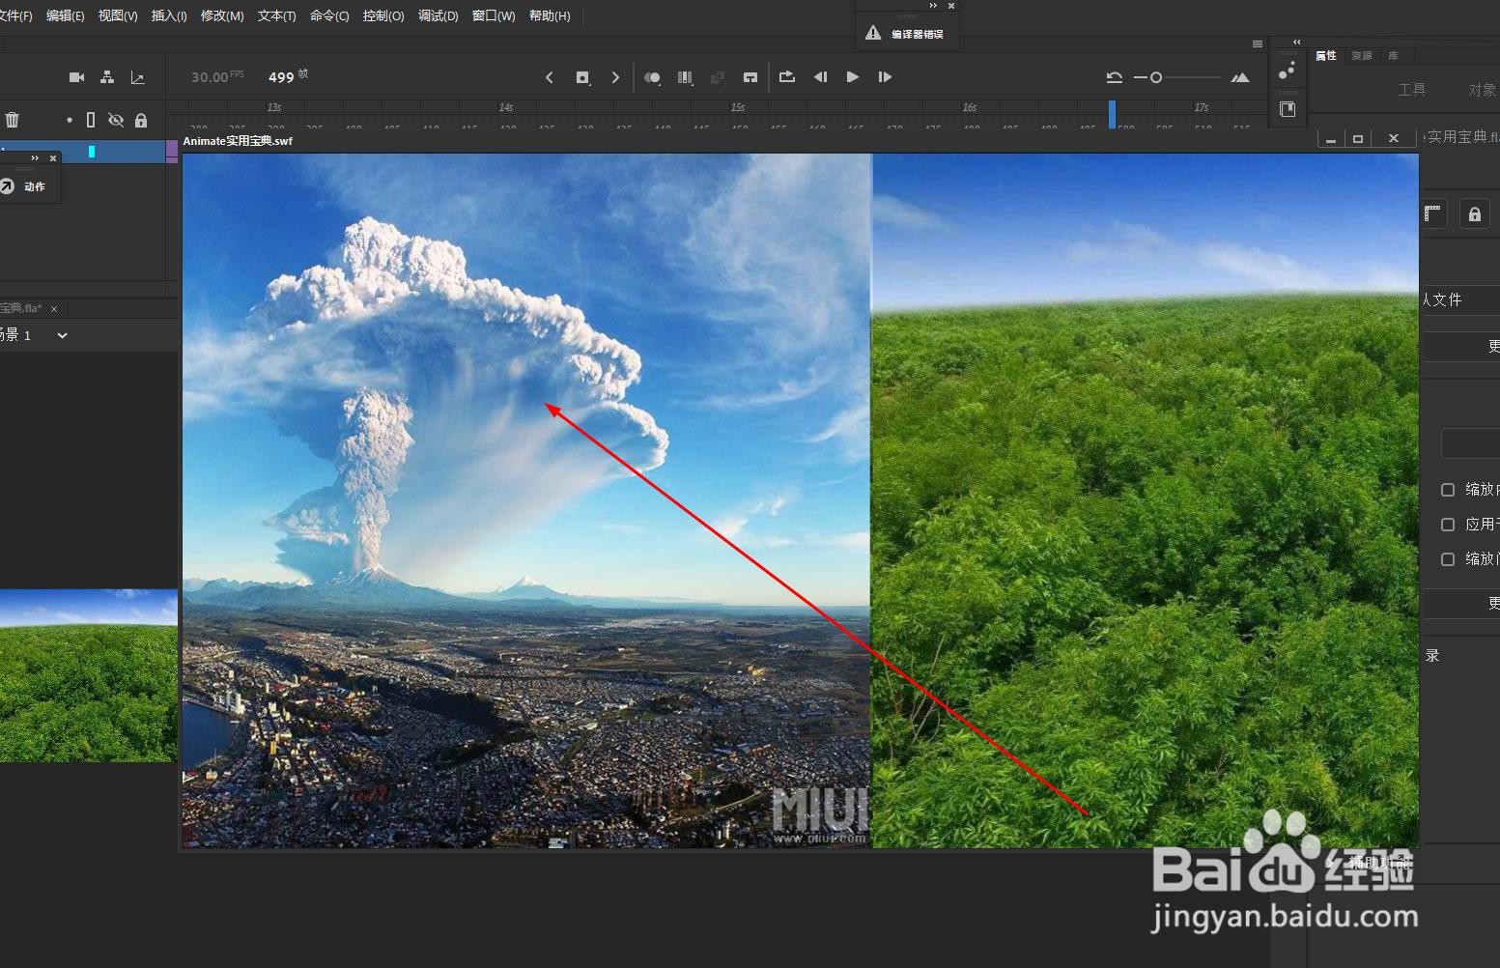Tick the last 缩放 checkbox
The height and width of the screenshot is (968, 1500).
point(1448,559)
